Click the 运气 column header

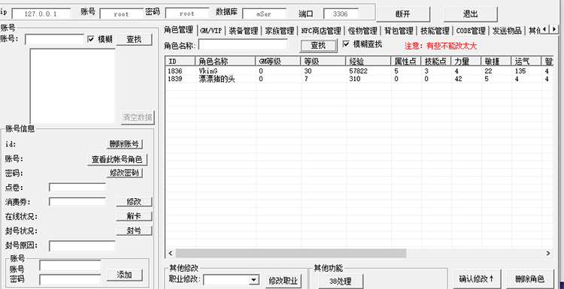click(x=527, y=62)
